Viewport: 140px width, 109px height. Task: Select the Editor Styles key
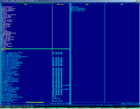click(x=7, y=21)
